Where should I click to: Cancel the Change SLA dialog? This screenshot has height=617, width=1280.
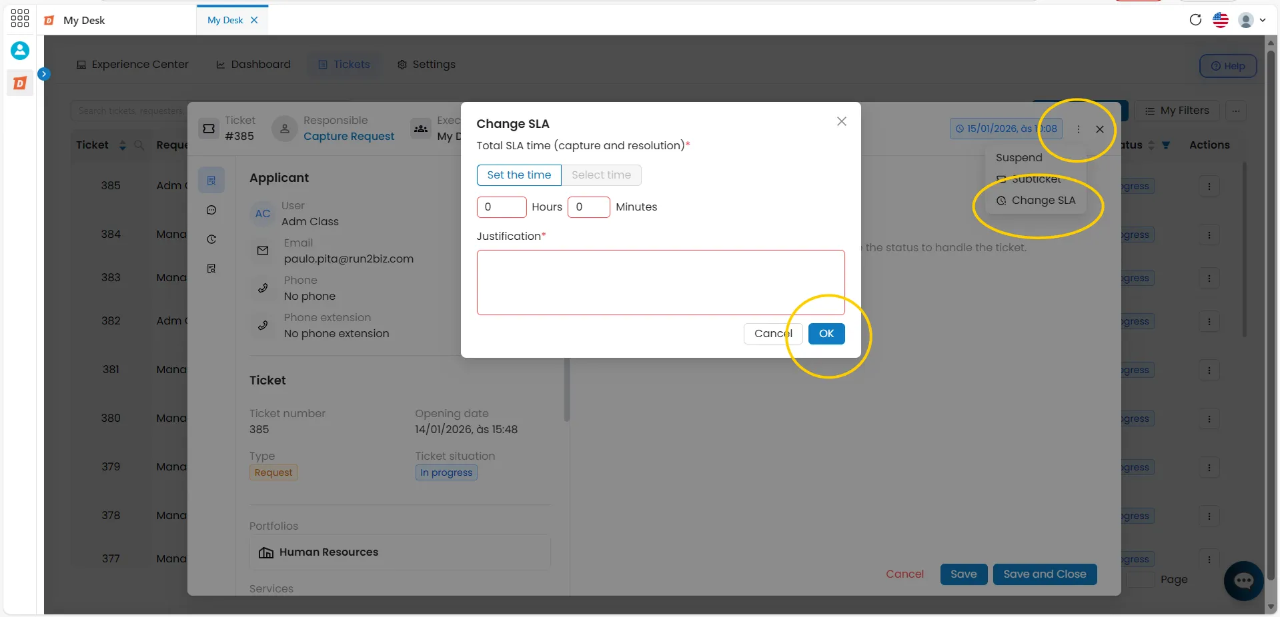(773, 334)
